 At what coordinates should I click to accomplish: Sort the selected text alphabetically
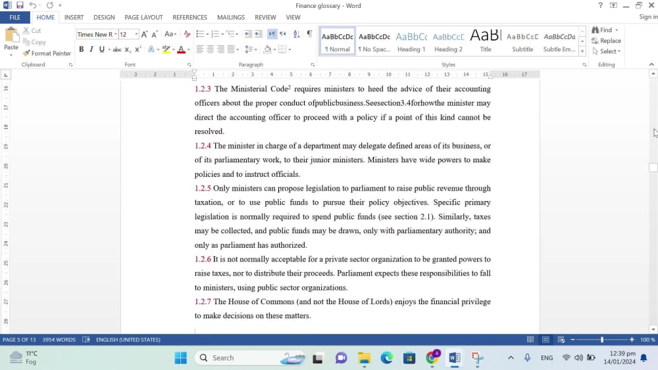pos(297,34)
